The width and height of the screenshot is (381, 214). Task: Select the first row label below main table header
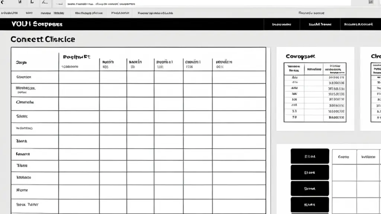24,77
